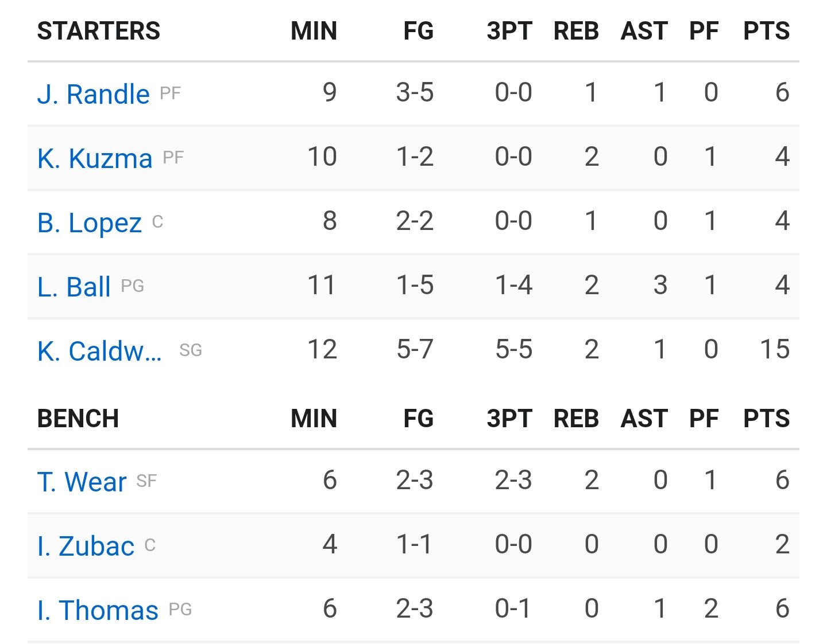Click the STARTERS section header
The width and height of the screenshot is (827, 644).
(99, 31)
